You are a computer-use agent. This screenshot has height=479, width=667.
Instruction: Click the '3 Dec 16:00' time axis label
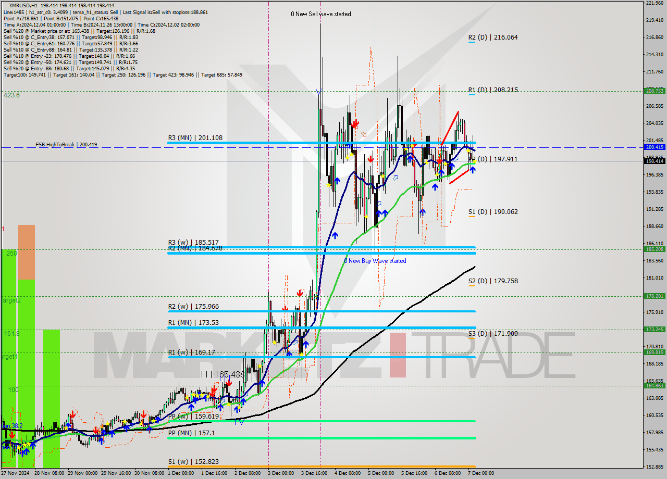tap(315, 473)
